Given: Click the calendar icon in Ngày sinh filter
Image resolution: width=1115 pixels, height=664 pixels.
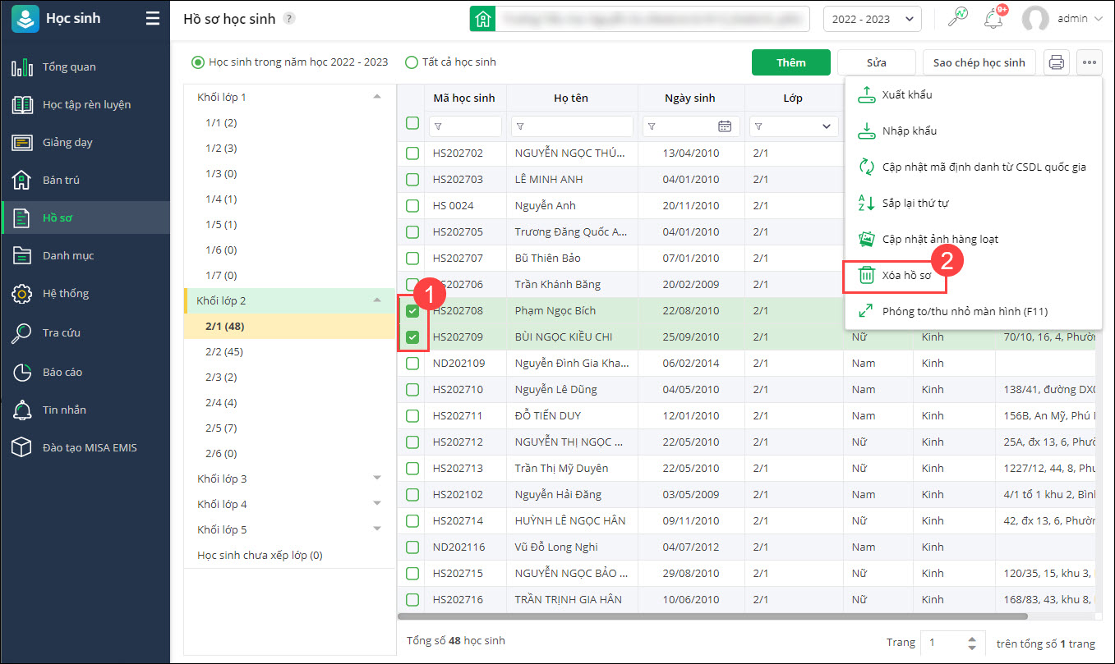Looking at the screenshot, I should (x=724, y=126).
